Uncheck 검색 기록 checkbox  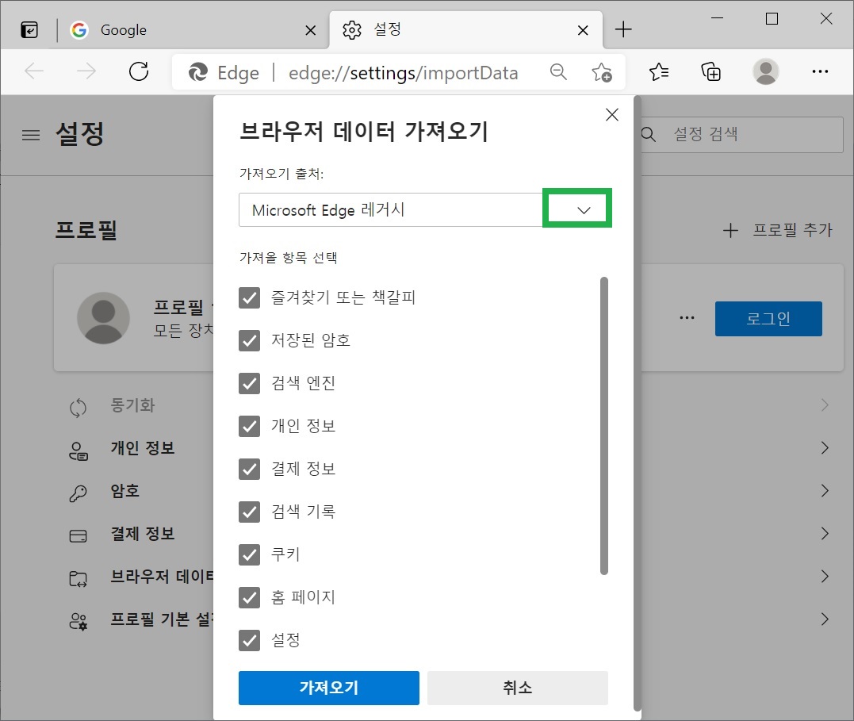tap(250, 512)
